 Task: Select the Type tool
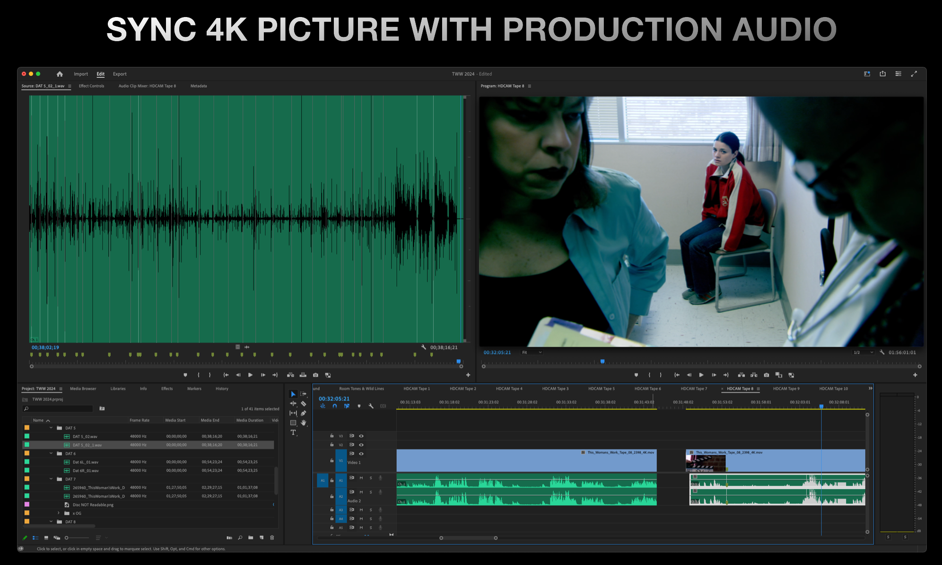(293, 433)
